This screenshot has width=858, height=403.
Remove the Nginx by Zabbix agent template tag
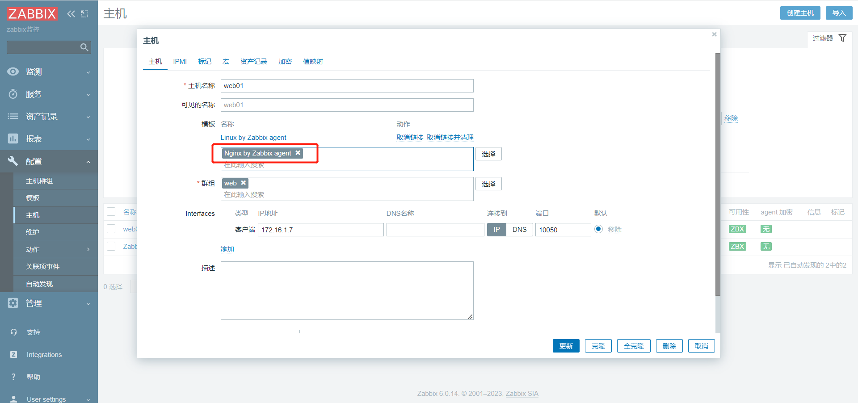coord(298,153)
